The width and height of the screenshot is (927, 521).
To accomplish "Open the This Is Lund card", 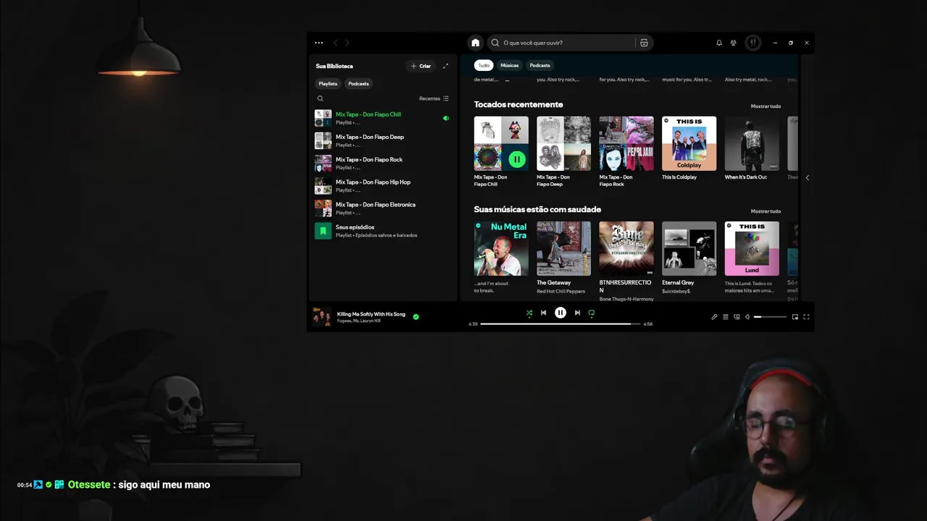I will (x=752, y=258).
